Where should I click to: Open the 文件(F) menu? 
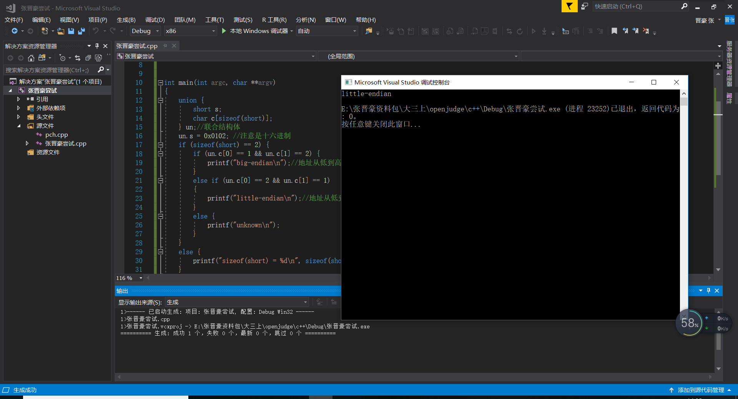(14, 20)
